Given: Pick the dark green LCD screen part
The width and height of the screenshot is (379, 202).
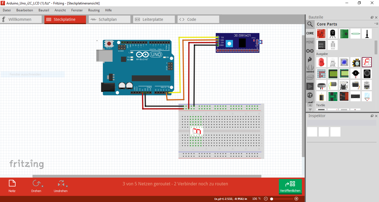Looking at the screenshot, I should tap(333, 74).
